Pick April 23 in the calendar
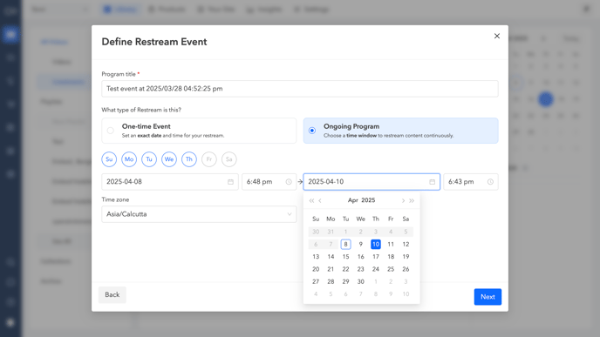This screenshot has height=337, width=600. [360, 269]
